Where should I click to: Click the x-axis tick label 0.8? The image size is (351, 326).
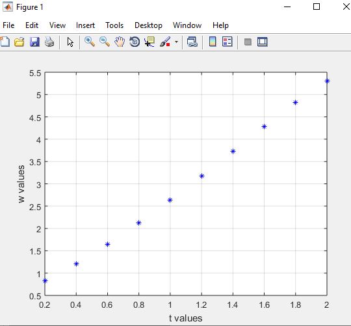[x=138, y=305]
